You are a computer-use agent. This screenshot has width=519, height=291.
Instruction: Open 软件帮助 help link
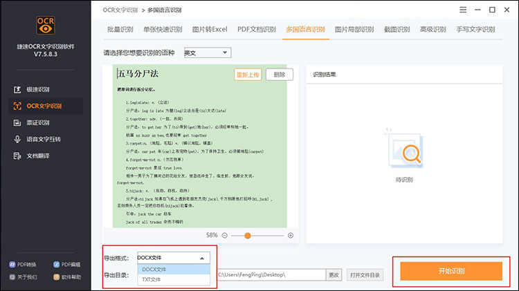point(67,276)
